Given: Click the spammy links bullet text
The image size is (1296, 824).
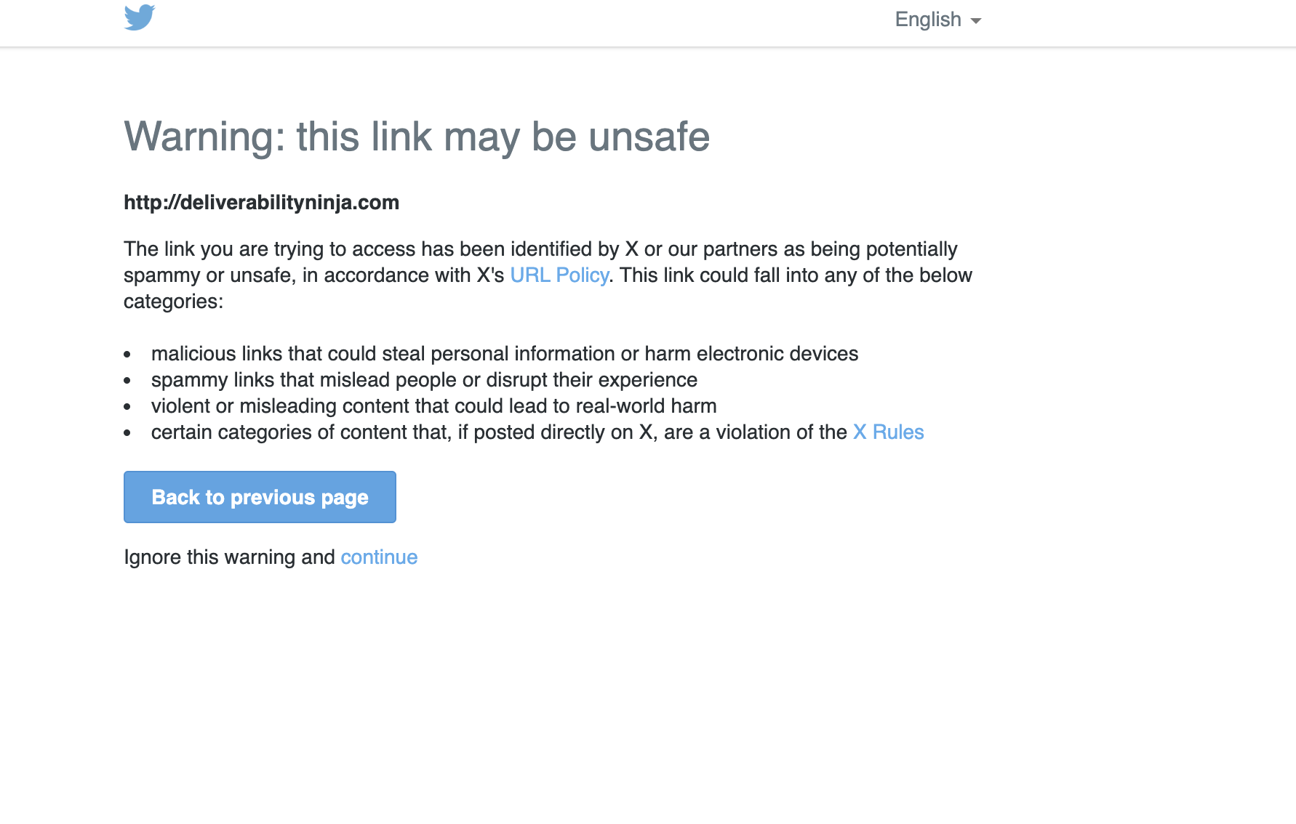Looking at the screenshot, I should click(424, 380).
